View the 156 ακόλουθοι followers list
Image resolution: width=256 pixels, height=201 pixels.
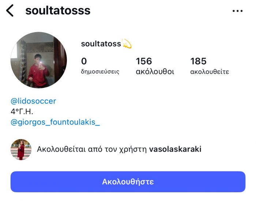tap(155, 66)
